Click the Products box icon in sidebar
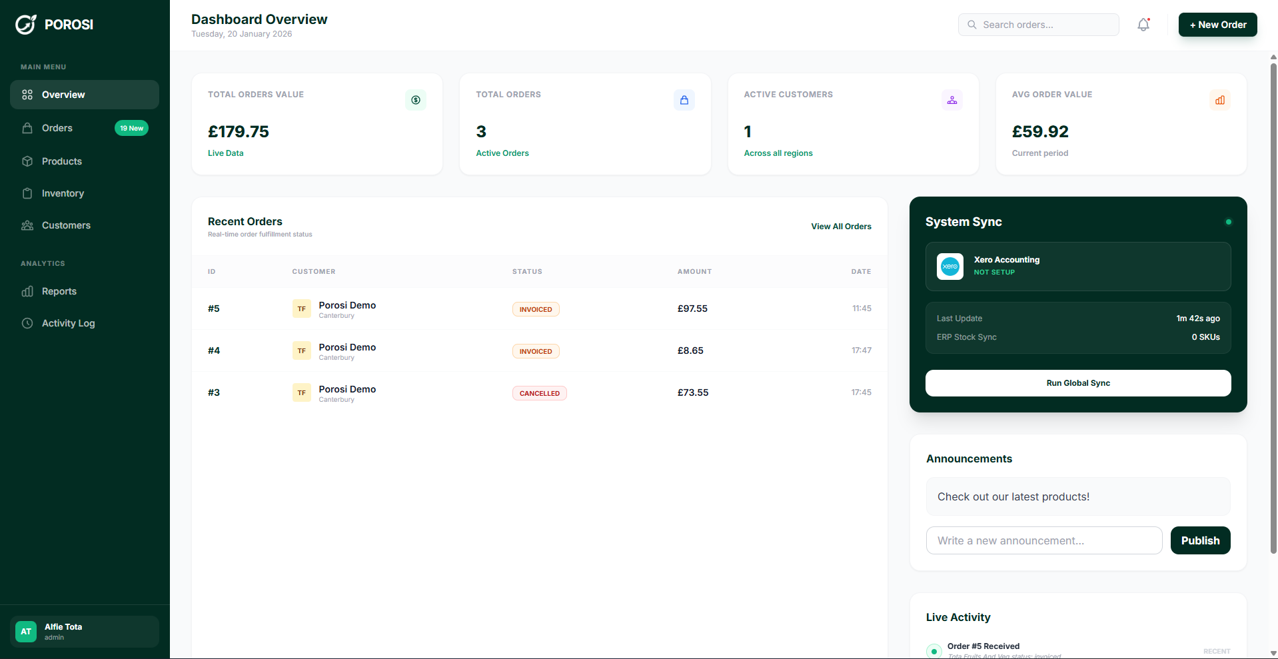Screen dimensions: 1278x659 pyautogui.click(x=27, y=161)
